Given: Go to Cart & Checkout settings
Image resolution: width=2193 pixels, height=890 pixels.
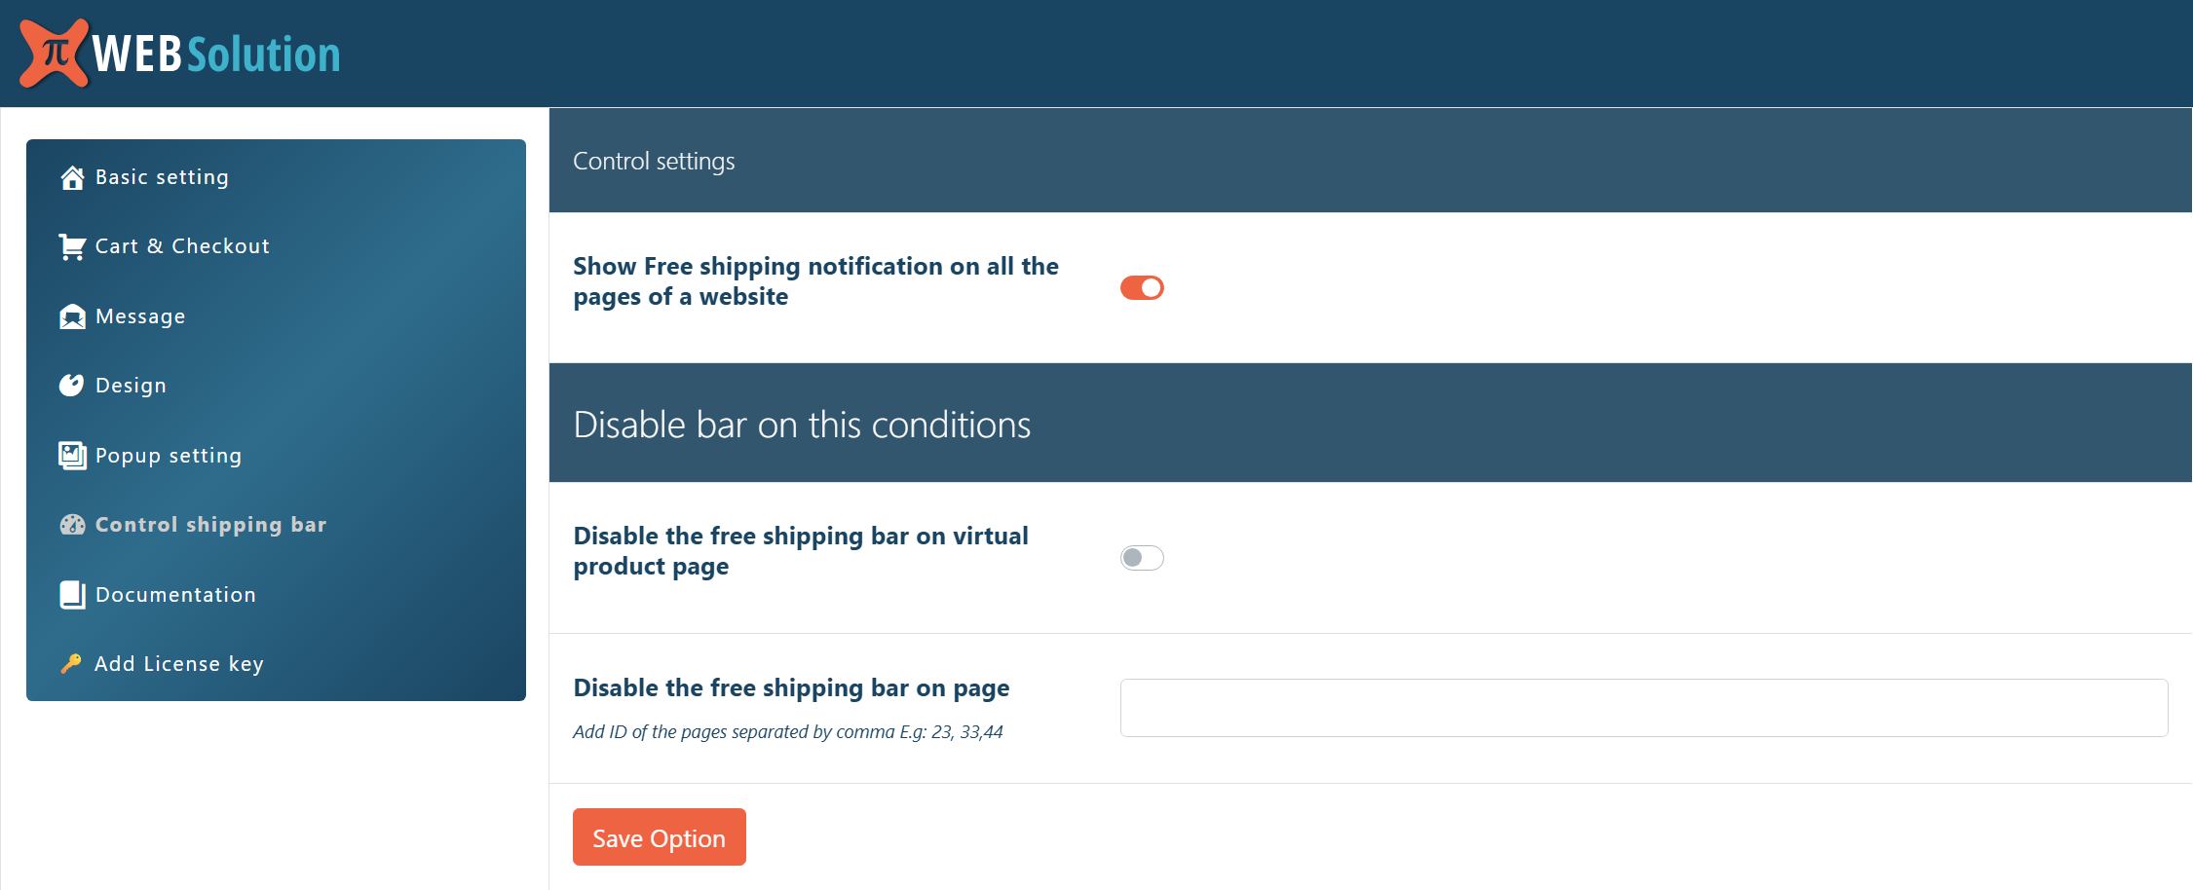Looking at the screenshot, I should tap(182, 246).
